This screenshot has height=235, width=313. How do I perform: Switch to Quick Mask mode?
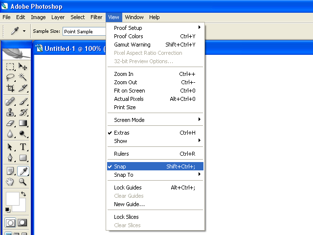click(22, 223)
